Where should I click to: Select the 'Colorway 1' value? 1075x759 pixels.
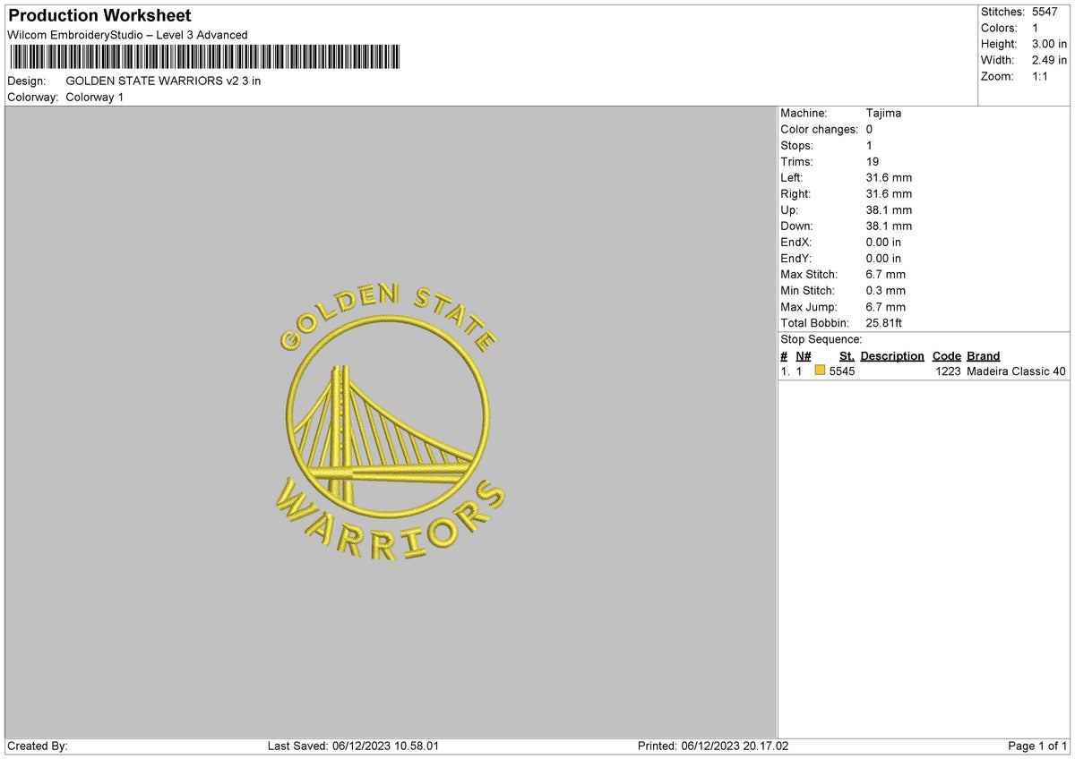[95, 97]
